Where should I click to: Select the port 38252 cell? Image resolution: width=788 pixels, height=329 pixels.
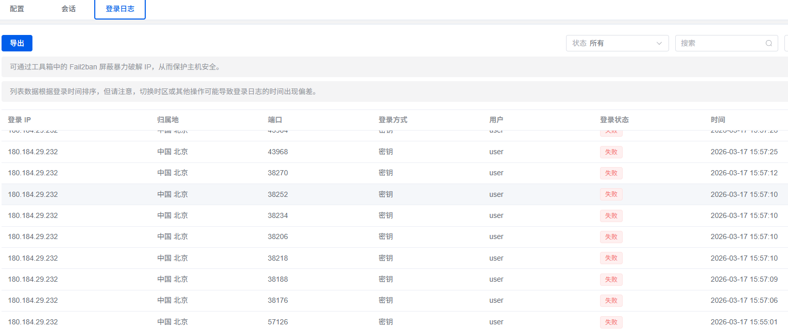[x=278, y=194]
